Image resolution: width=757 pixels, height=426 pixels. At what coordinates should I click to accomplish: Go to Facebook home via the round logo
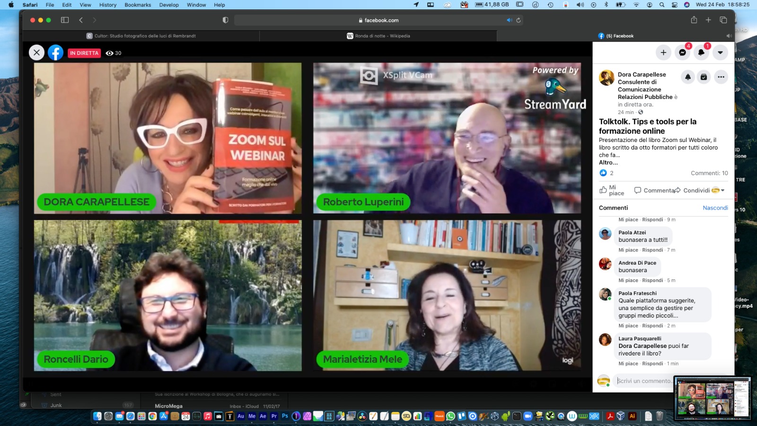[x=55, y=53]
